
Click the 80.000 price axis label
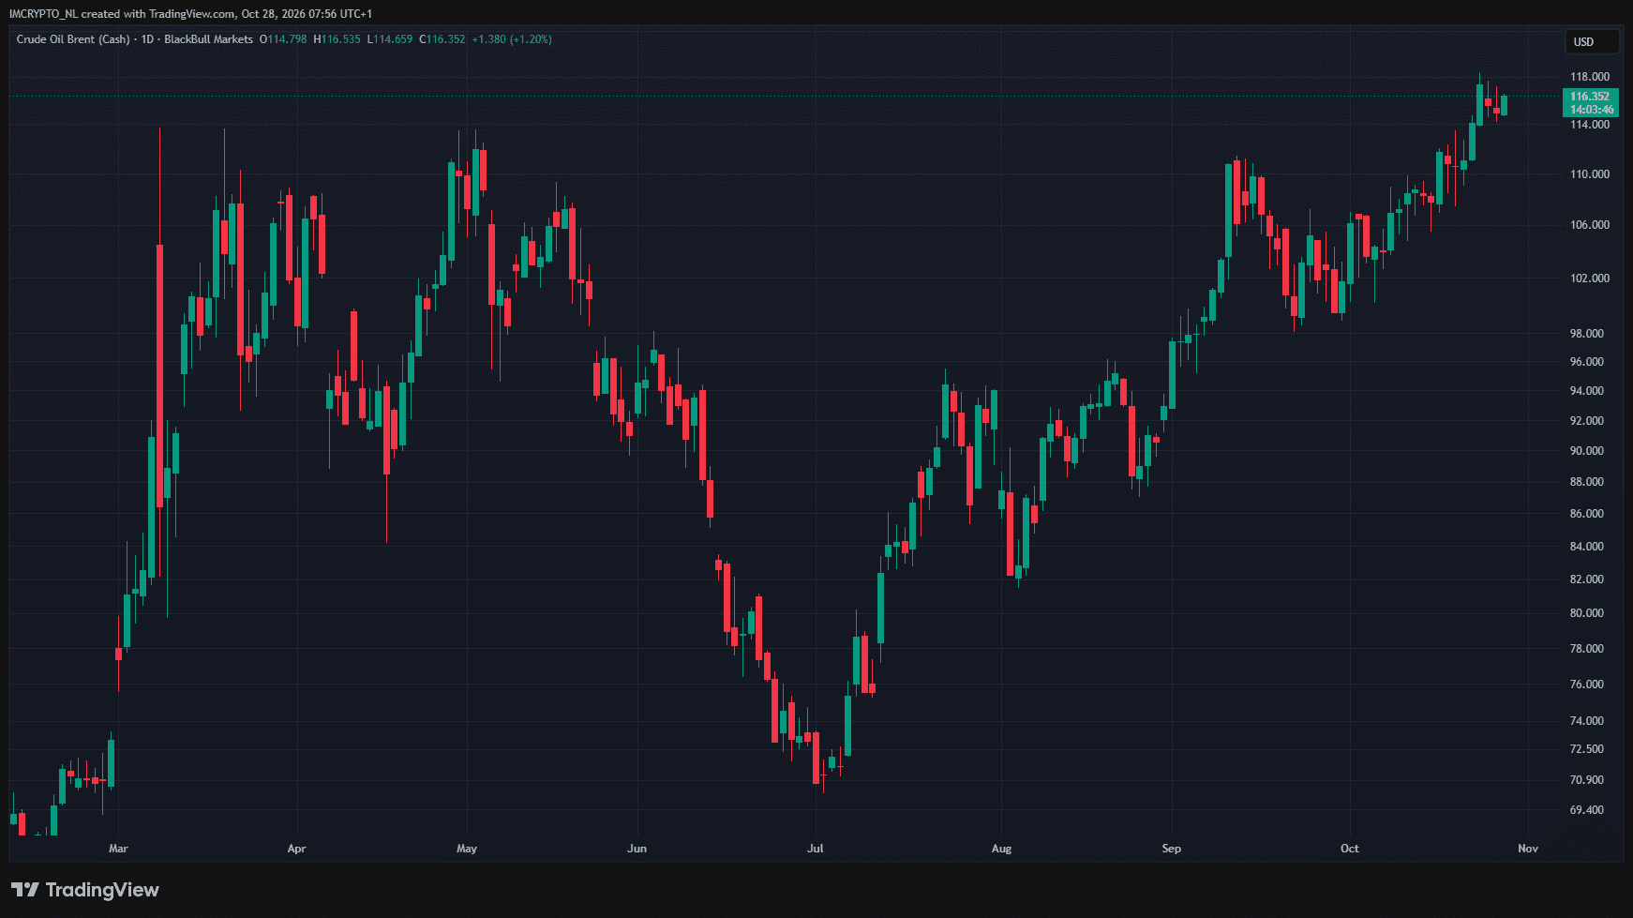[x=1587, y=613]
